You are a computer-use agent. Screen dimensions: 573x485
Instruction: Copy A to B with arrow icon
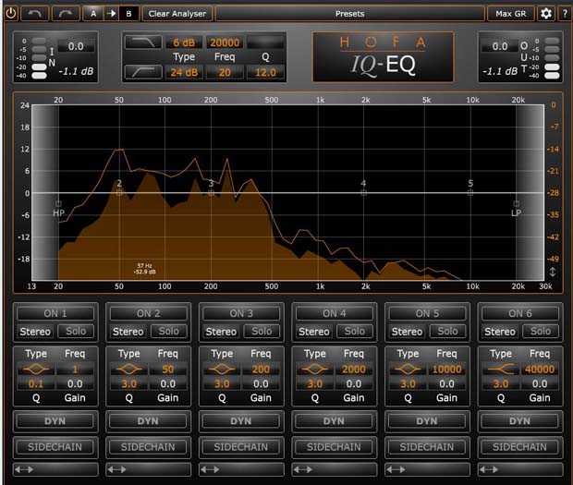(112, 14)
